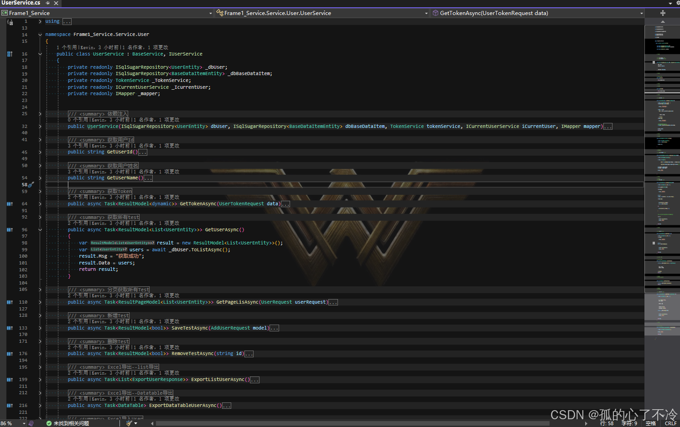Click the 空格 indent setting in status bar
This screenshot has width=680, height=427.
[651, 423]
